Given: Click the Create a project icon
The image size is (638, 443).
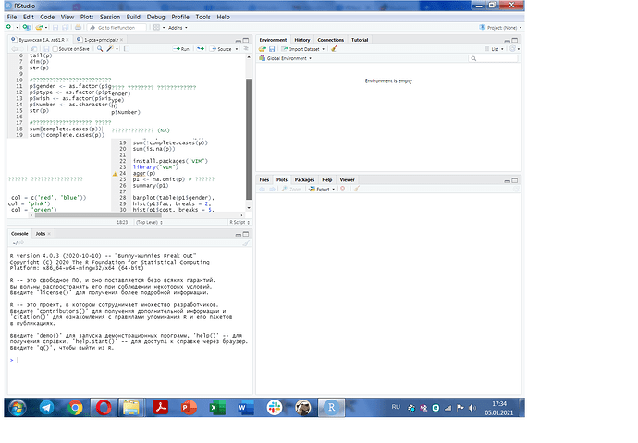Looking at the screenshot, I should click(27, 27).
